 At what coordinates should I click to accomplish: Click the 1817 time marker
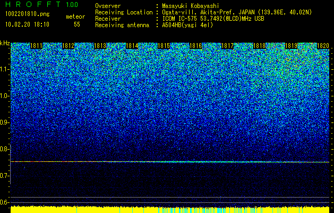(x=227, y=46)
